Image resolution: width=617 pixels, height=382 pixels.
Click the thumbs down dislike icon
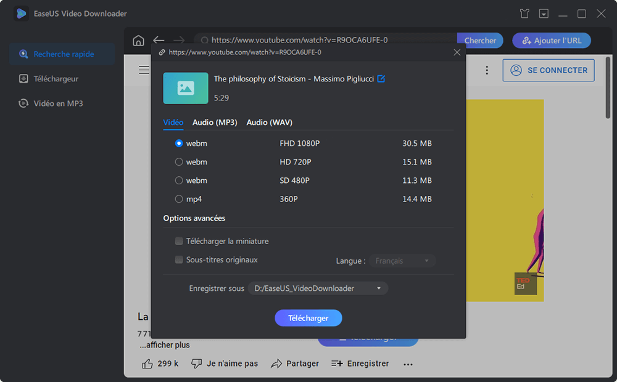pyautogui.click(x=196, y=364)
